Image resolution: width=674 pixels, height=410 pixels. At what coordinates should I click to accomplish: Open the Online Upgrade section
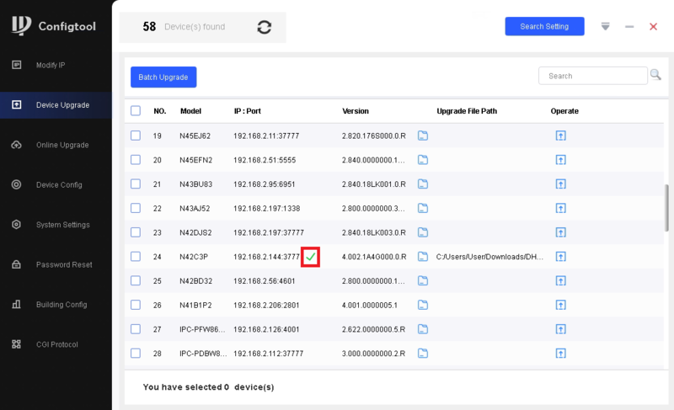tap(62, 145)
